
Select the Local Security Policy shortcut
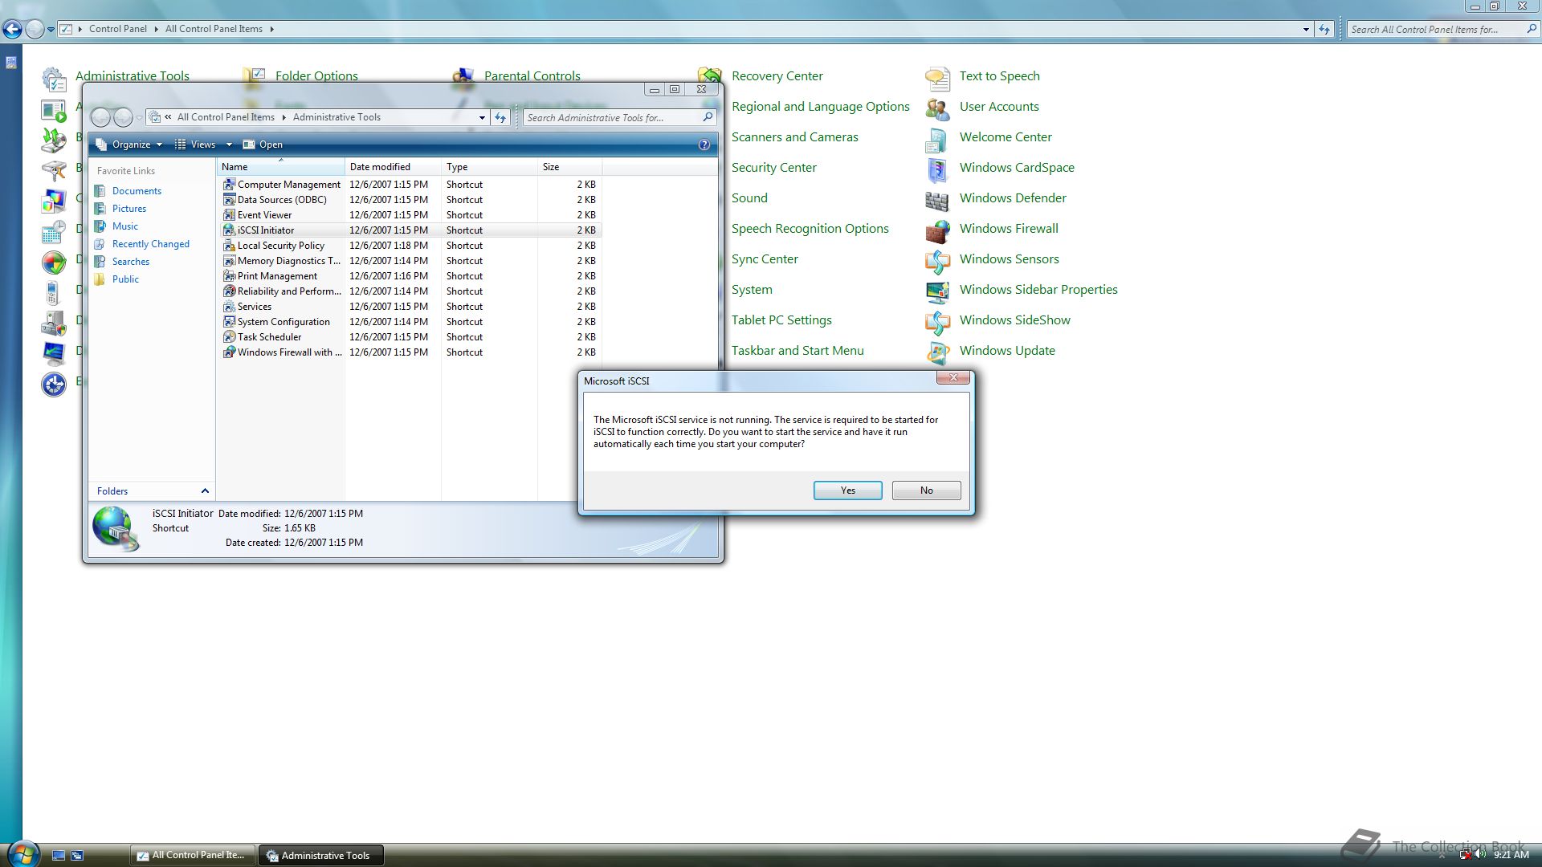coord(274,246)
